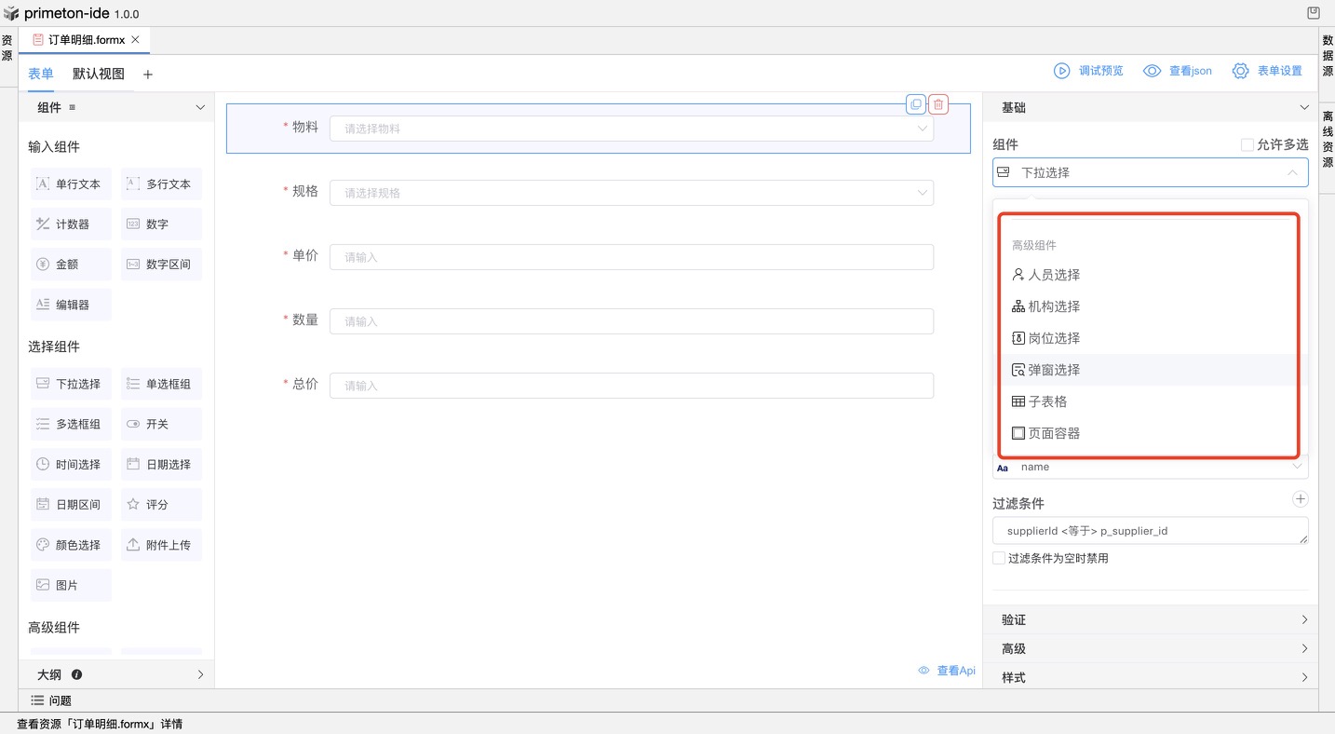Click the 查看json link

[1178, 71]
